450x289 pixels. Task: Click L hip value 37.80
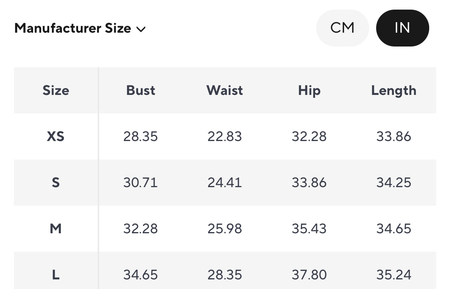pos(309,275)
